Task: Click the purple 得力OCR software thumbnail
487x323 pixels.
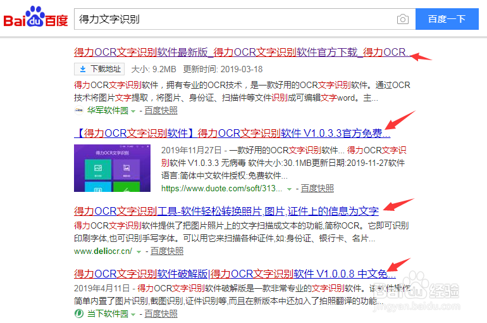Action: coord(112,168)
